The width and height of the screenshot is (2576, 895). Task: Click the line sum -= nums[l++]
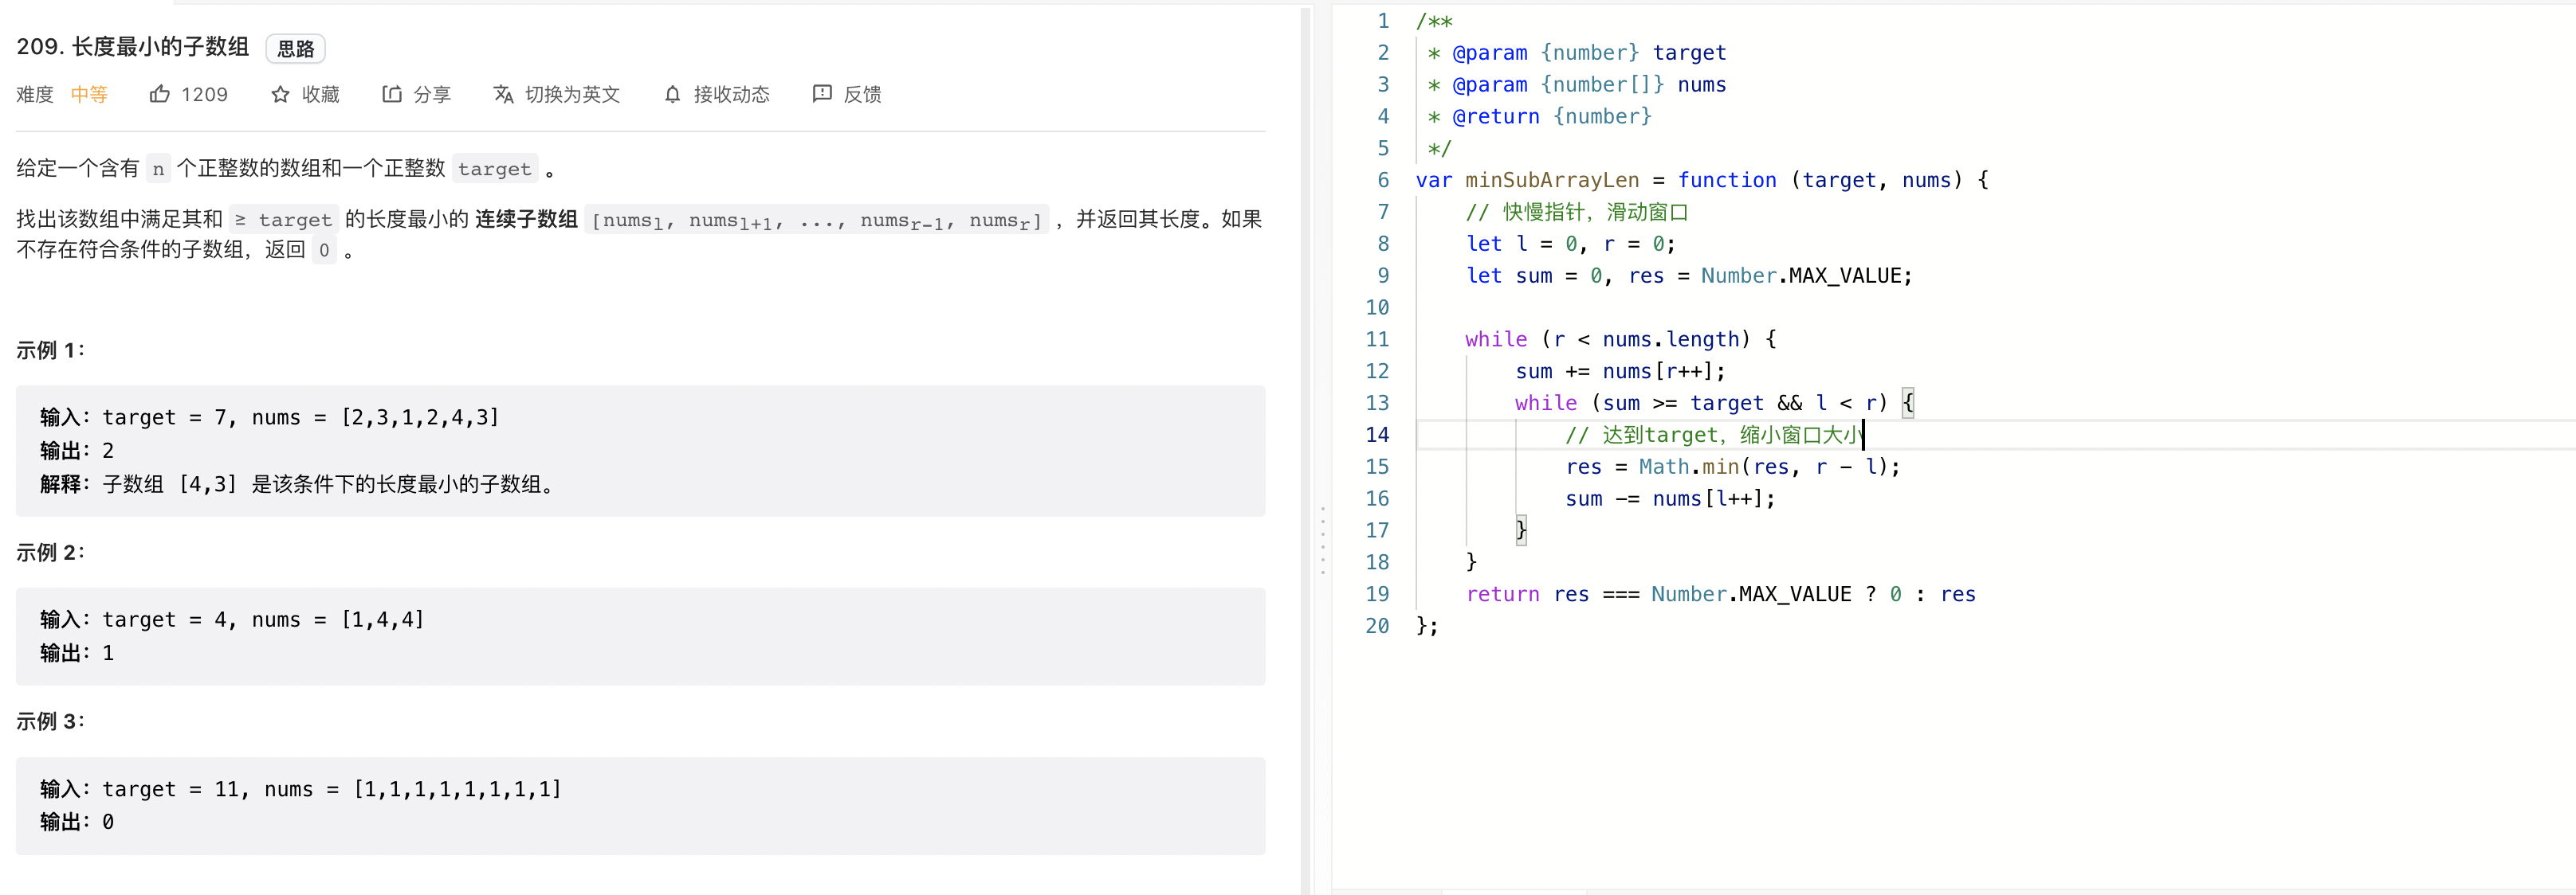pyautogui.click(x=1670, y=498)
